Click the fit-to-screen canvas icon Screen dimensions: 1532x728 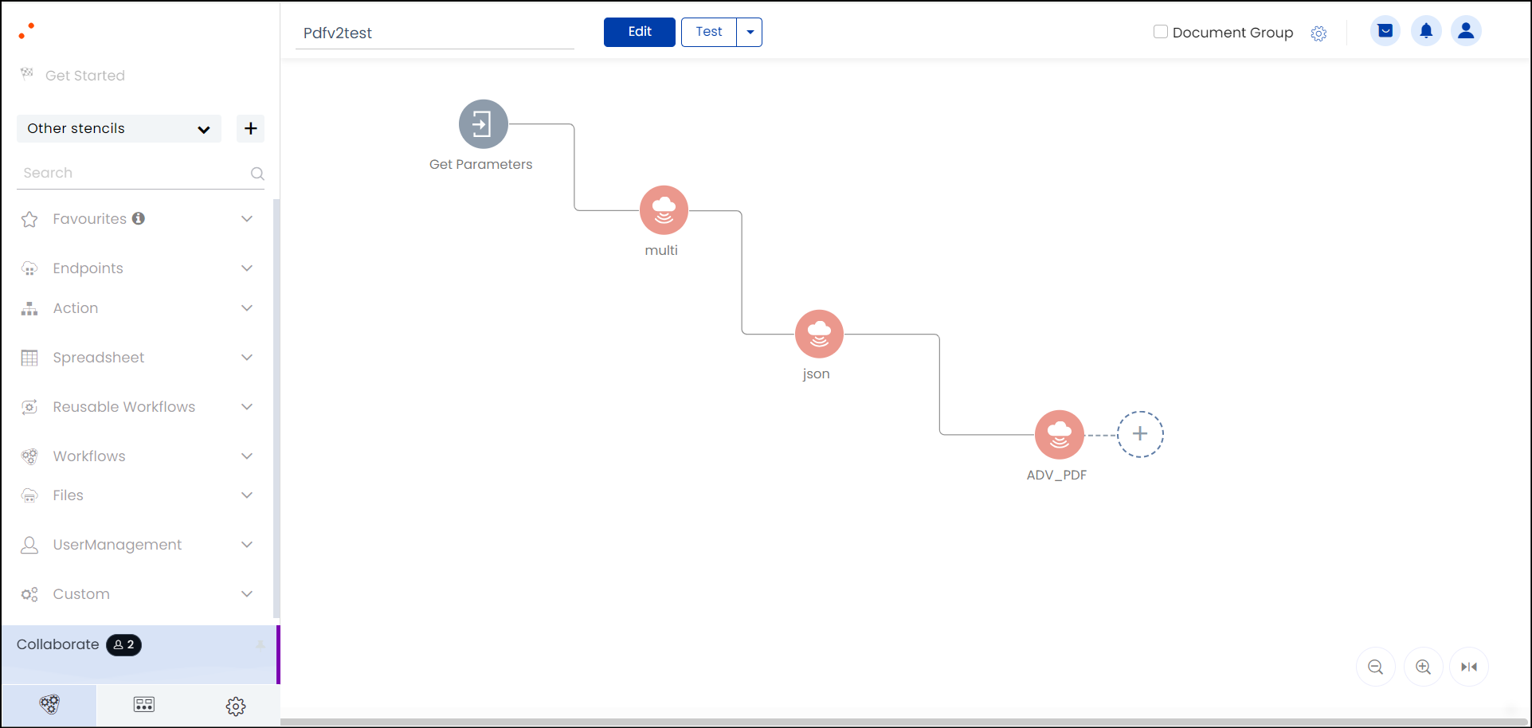click(1469, 667)
